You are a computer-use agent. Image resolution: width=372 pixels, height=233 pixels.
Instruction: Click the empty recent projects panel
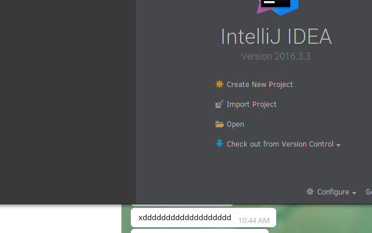point(68,102)
